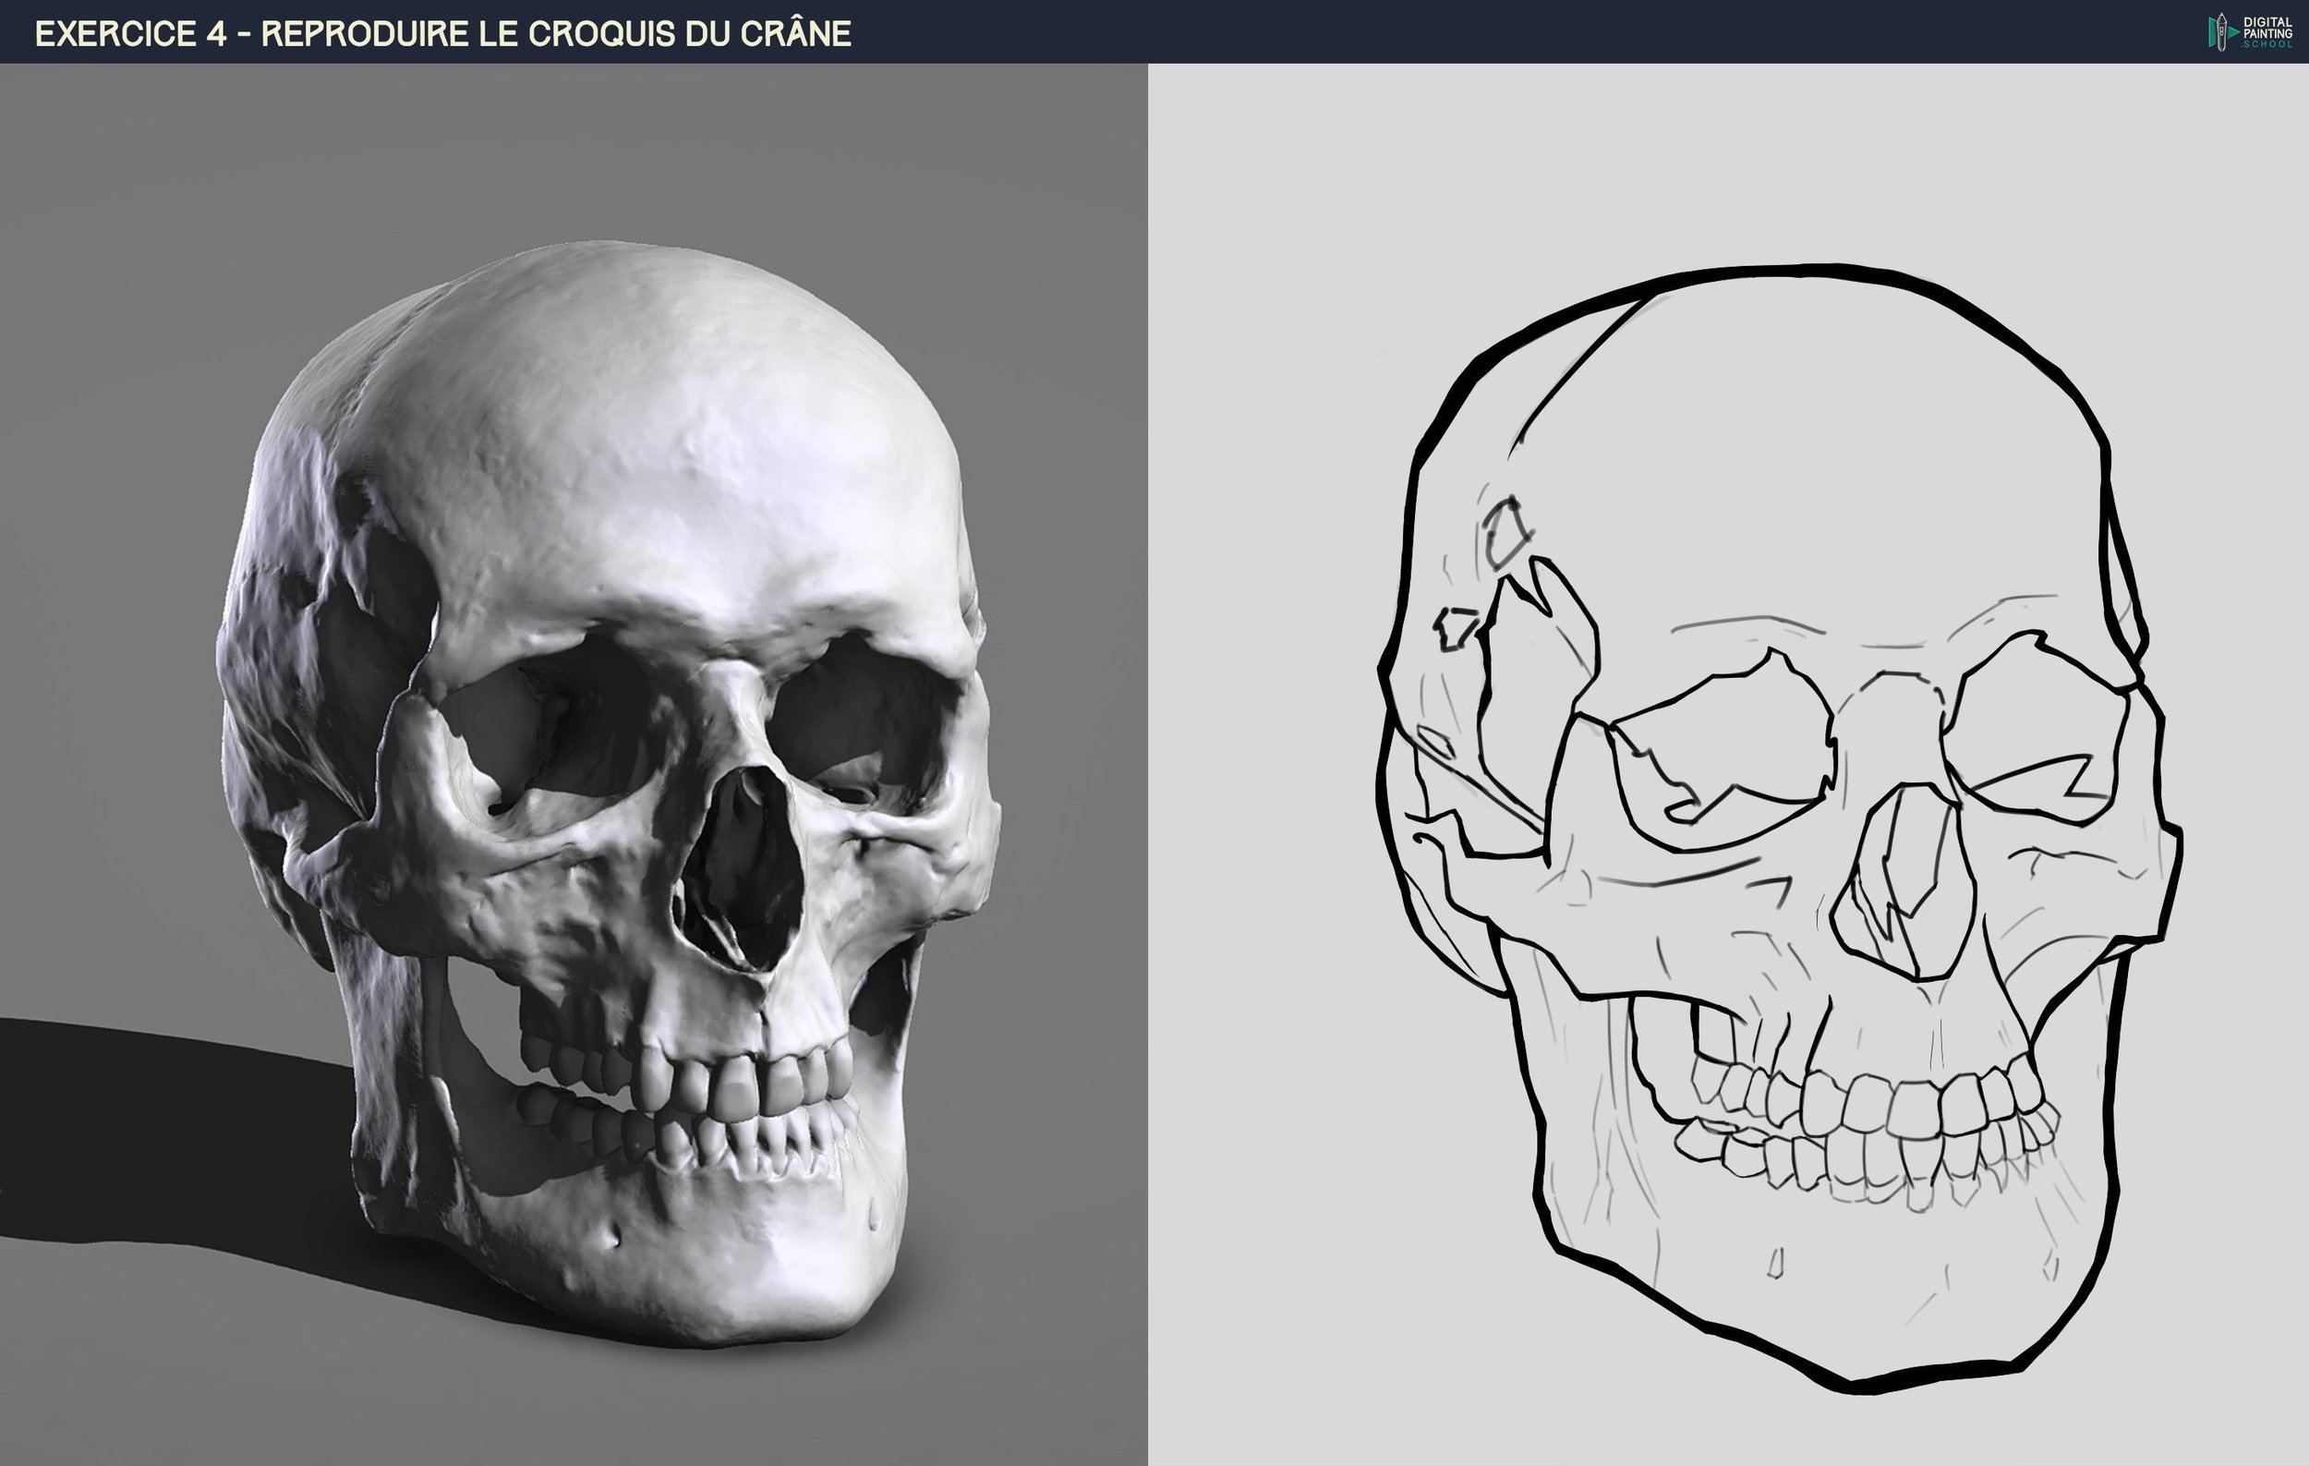
Task: Click the sketch's right eye socket outline
Action: [2037, 733]
